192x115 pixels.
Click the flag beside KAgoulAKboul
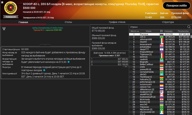tap(162, 52)
